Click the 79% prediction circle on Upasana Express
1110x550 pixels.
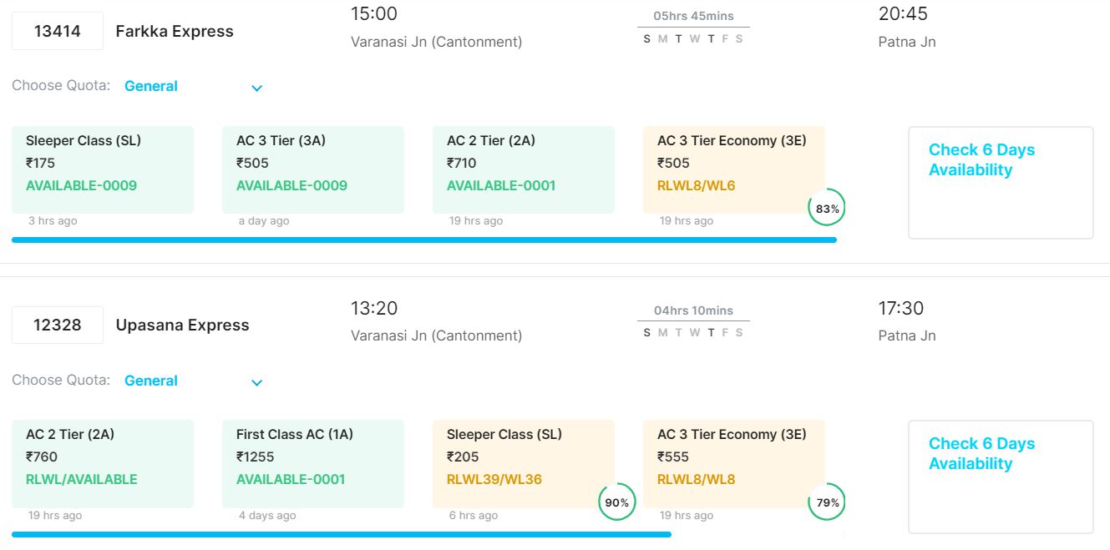pos(827,502)
